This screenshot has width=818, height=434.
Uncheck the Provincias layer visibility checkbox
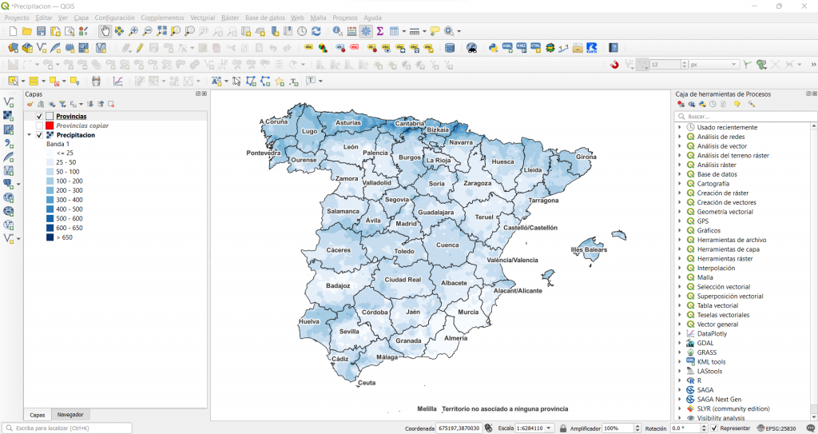pos(39,116)
